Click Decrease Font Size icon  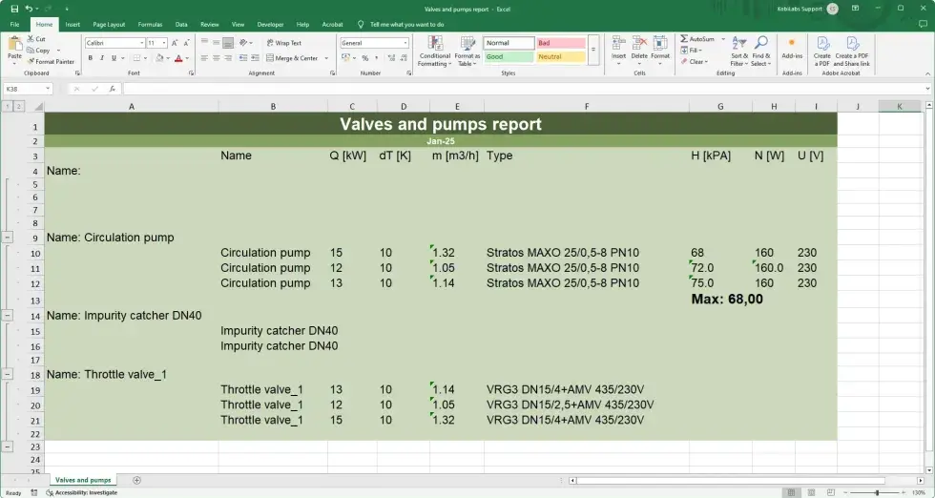click(x=186, y=43)
